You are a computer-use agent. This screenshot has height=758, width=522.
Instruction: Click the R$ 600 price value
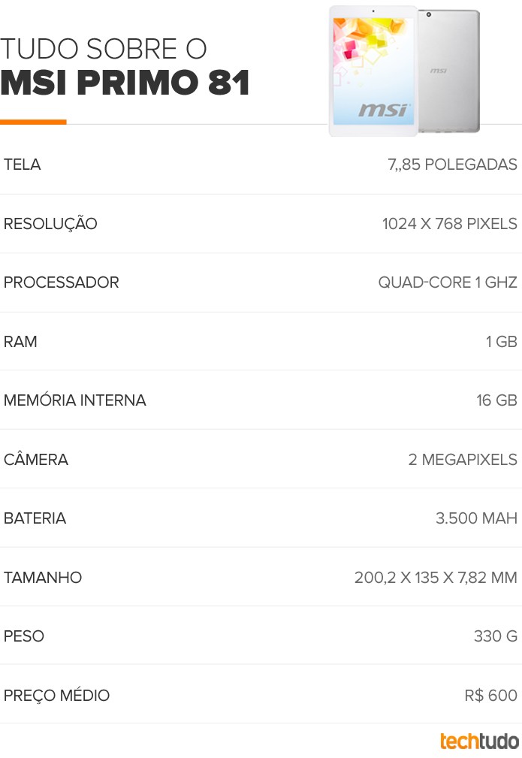[x=490, y=695]
